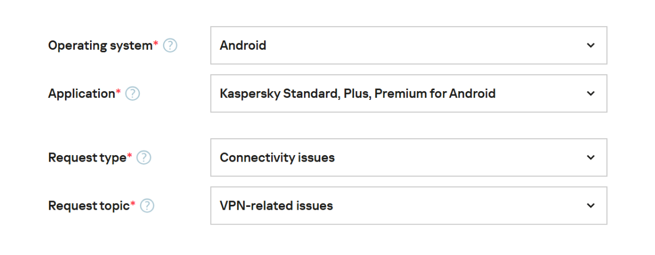Click the chevron arrow in the Android dropdown
The image size is (655, 255).
point(591,45)
